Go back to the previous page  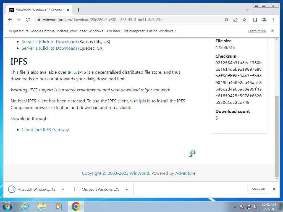pos(10,20)
